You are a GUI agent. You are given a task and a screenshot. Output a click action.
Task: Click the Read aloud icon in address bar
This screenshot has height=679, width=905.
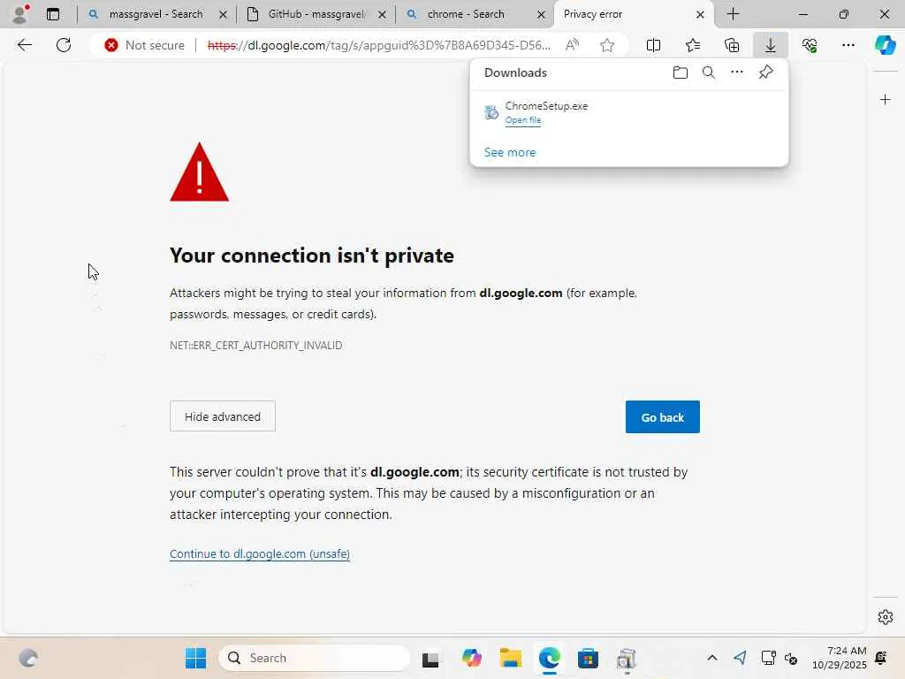[x=572, y=45]
